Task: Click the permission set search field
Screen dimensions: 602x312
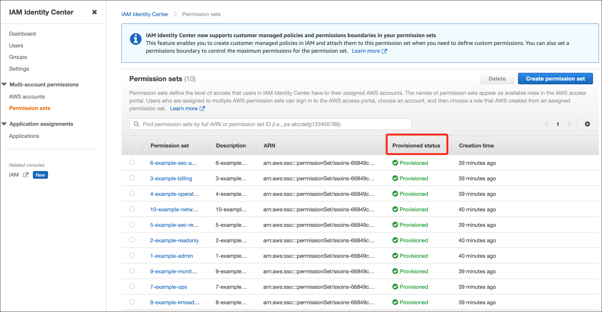Action: pyautogui.click(x=270, y=124)
